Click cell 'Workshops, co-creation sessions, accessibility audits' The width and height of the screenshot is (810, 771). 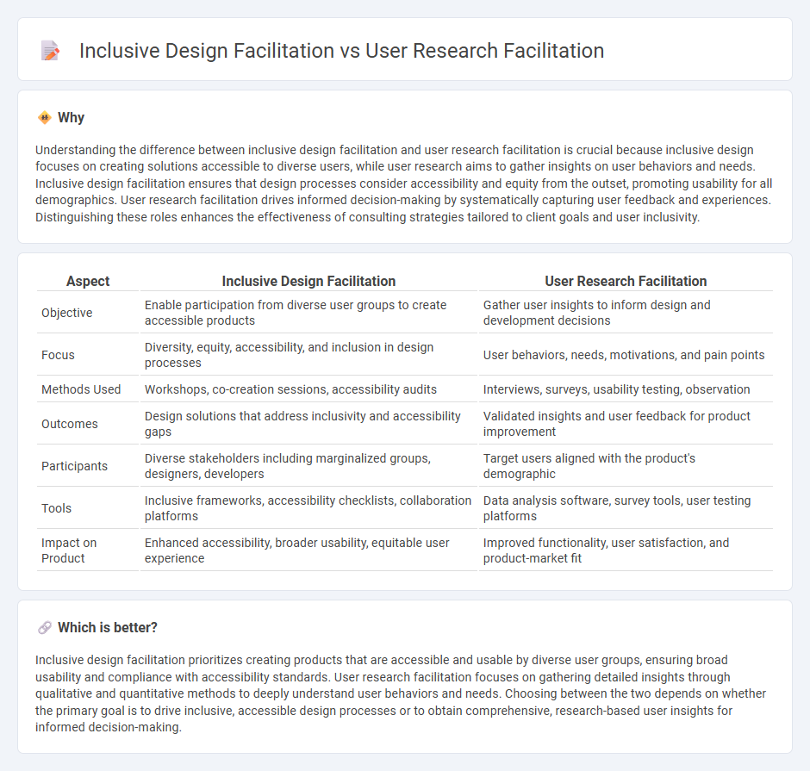pos(308,389)
